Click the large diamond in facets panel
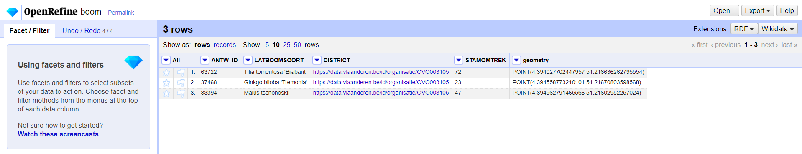 point(133,62)
